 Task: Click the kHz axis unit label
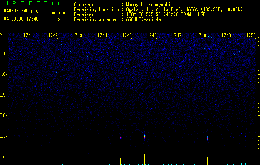click(4, 33)
